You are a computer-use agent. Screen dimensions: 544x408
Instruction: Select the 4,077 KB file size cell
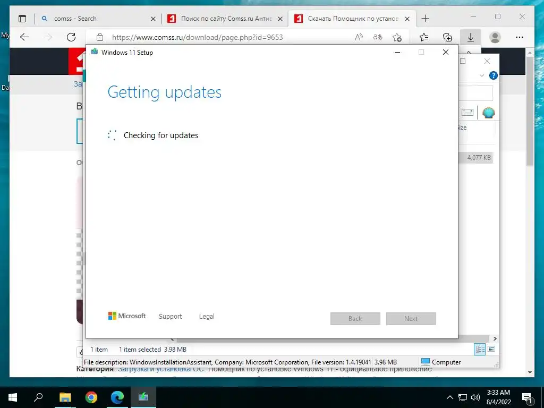pos(479,158)
